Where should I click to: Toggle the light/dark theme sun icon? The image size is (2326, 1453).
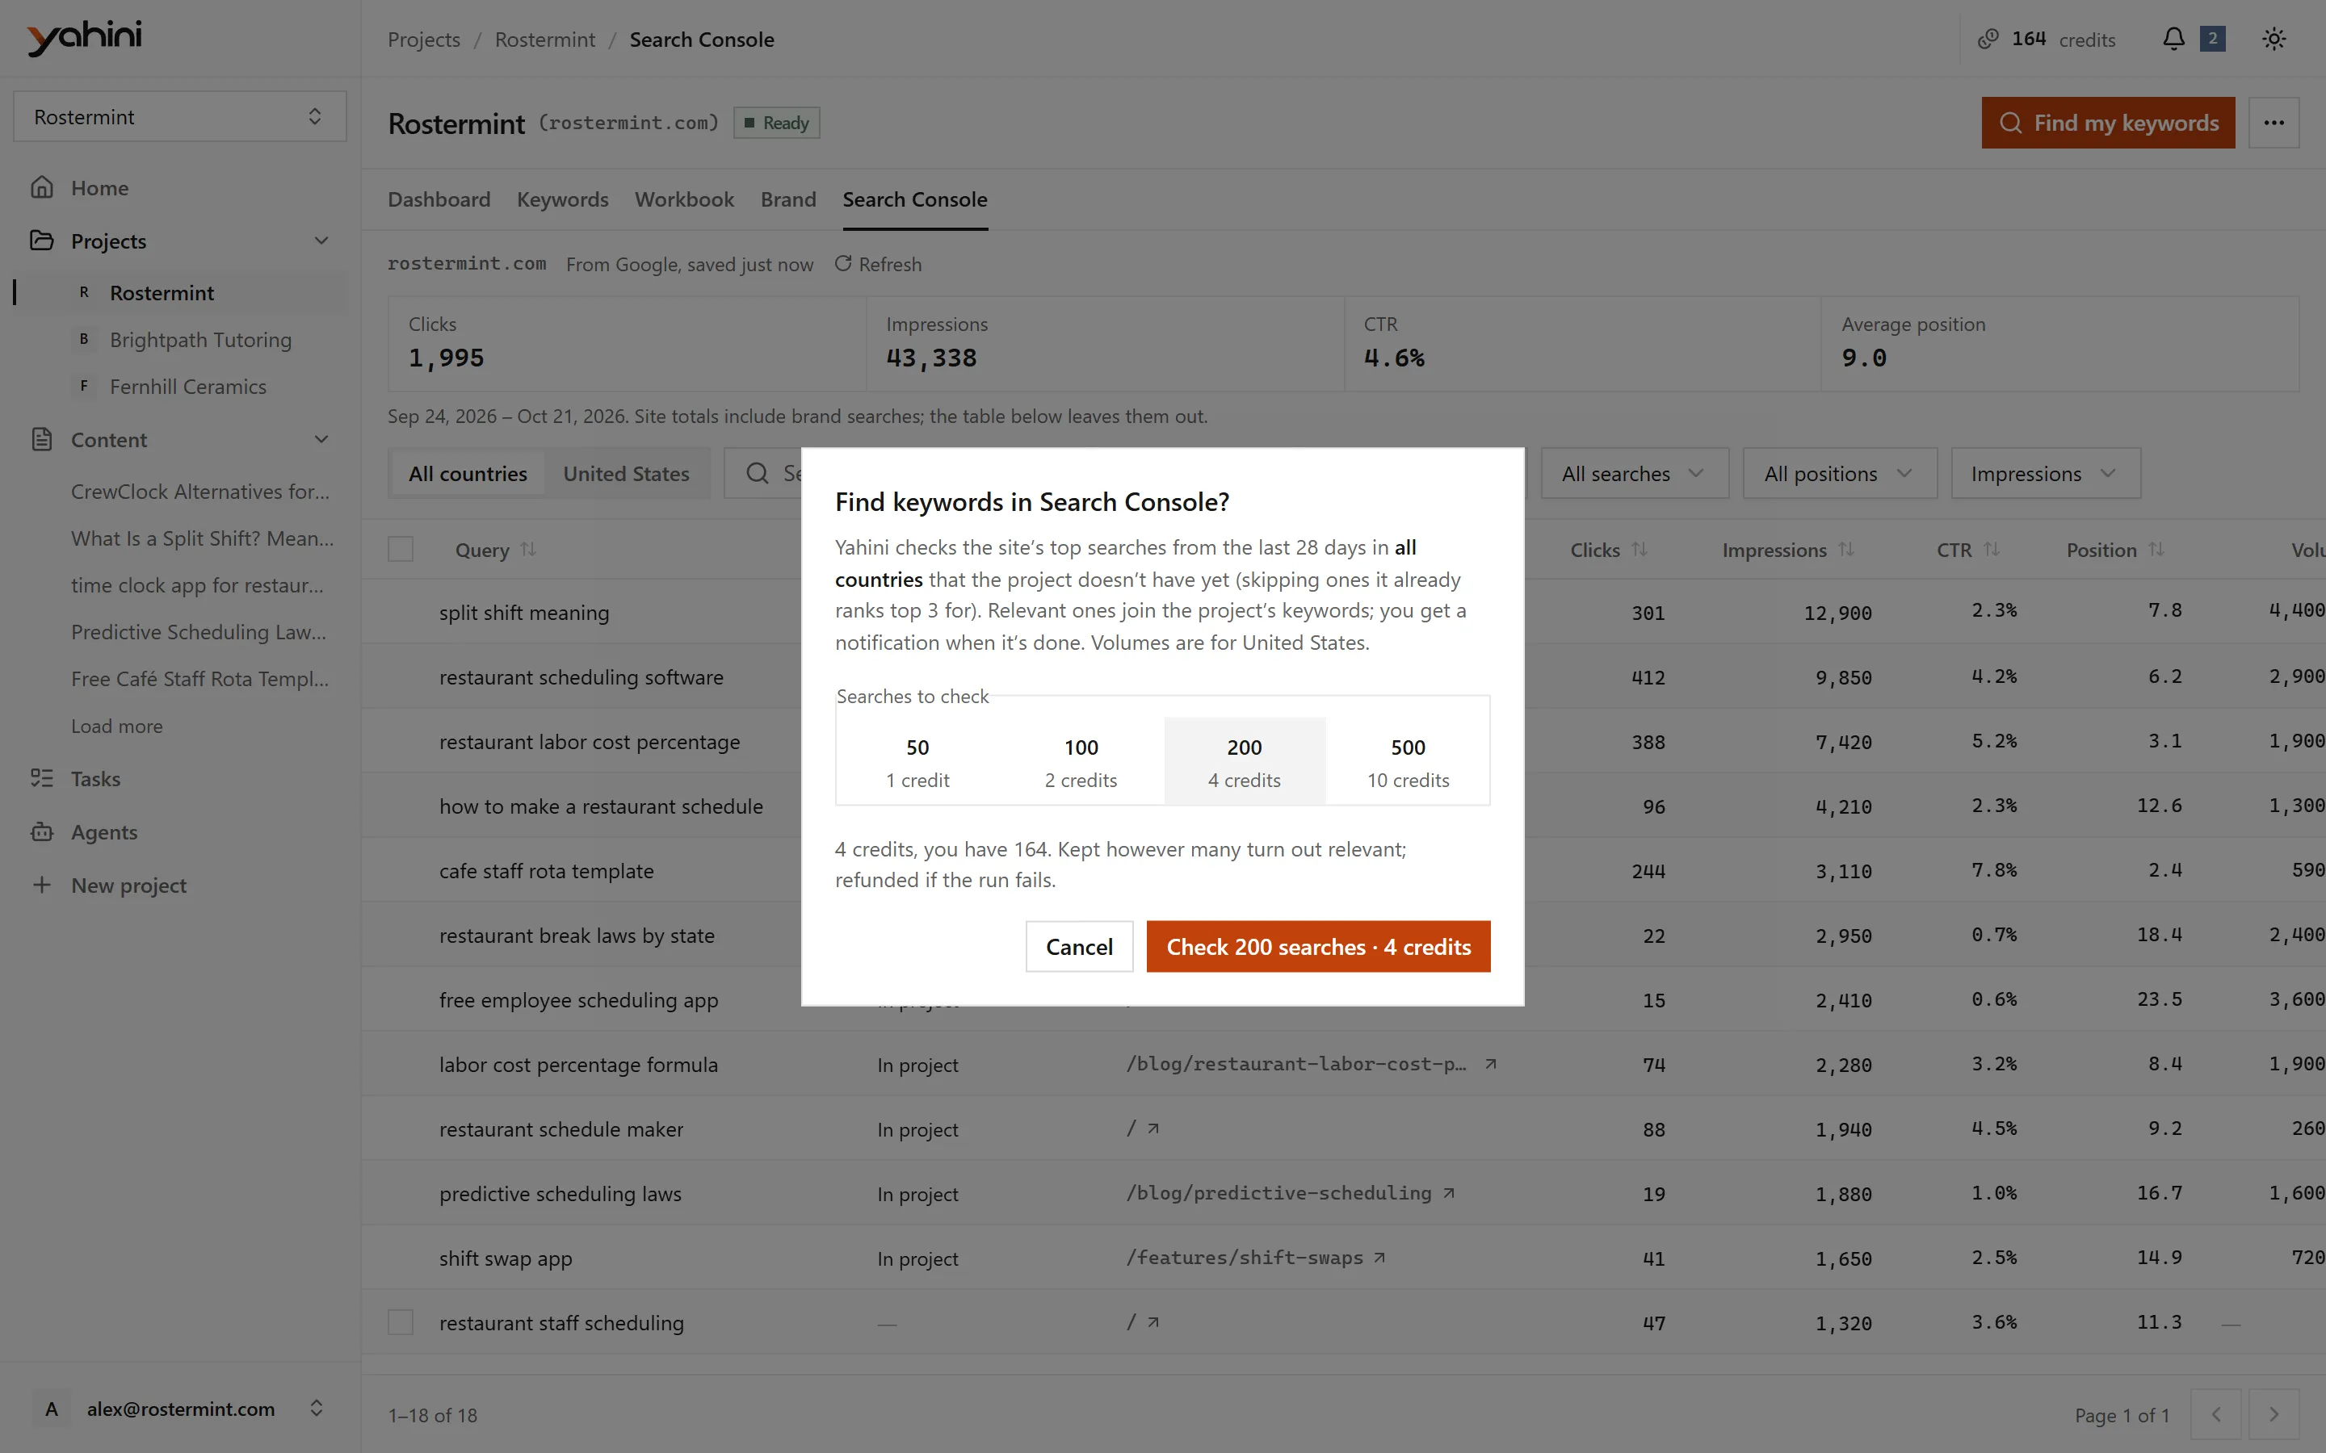click(x=2274, y=40)
